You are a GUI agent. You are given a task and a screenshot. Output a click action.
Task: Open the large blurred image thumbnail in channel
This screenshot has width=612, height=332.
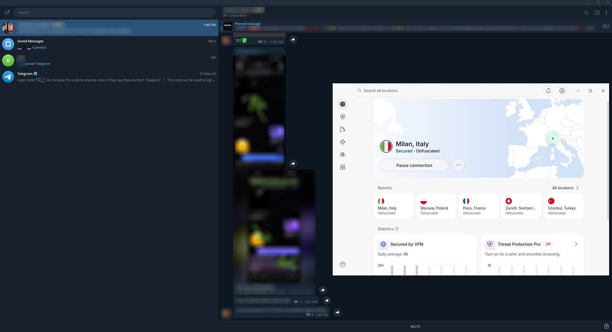274,232
